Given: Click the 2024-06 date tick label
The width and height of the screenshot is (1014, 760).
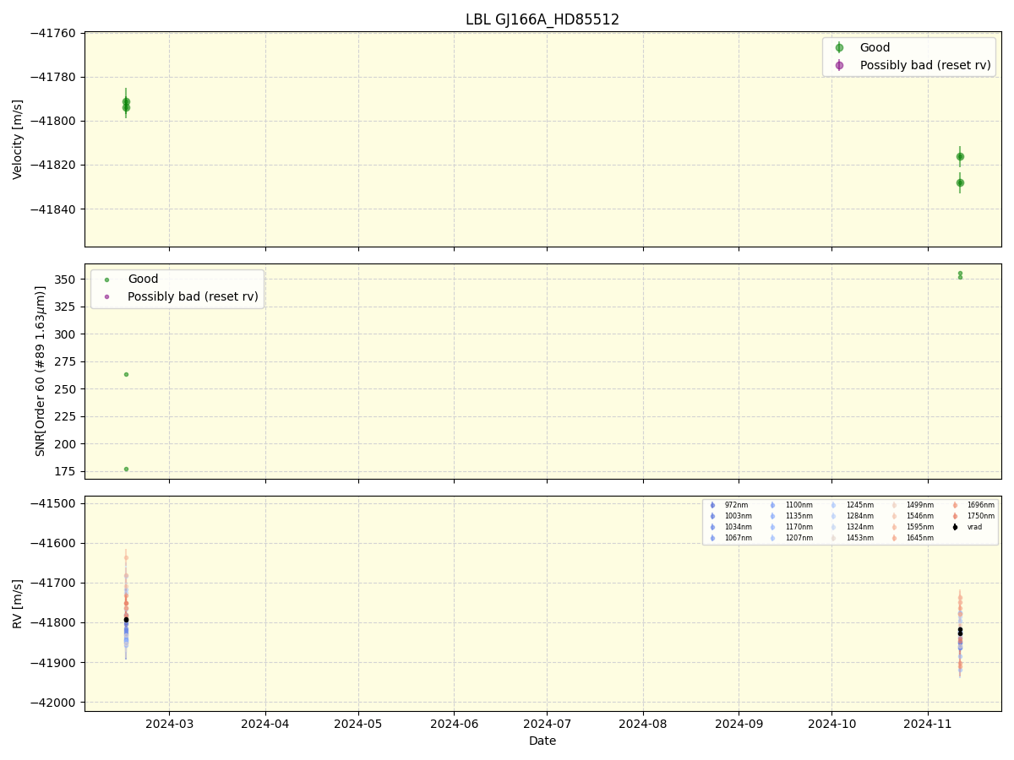Looking at the screenshot, I should click(x=454, y=725).
